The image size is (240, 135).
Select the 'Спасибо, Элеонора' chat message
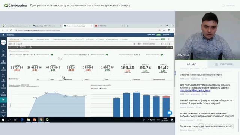tap(201, 75)
